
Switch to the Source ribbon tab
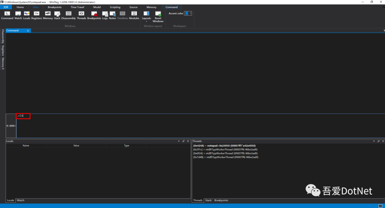[133, 7]
